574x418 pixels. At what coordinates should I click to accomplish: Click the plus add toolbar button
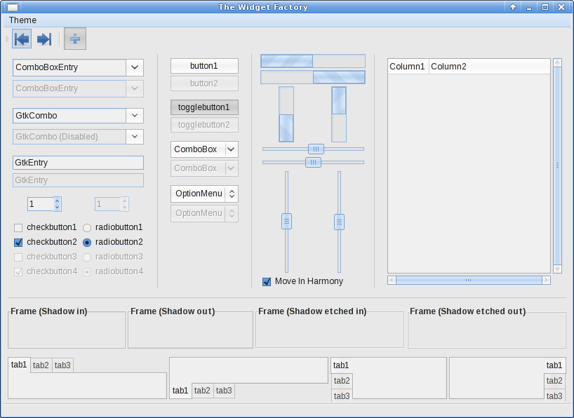[75, 39]
